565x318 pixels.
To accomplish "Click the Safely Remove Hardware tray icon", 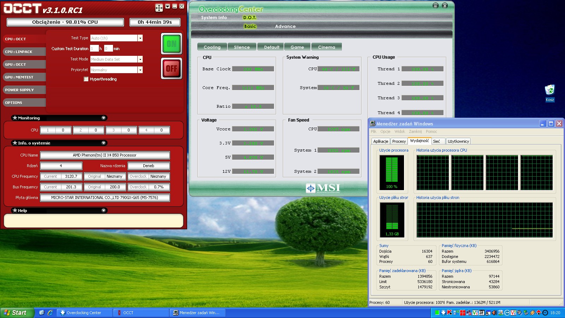I will (526, 313).
